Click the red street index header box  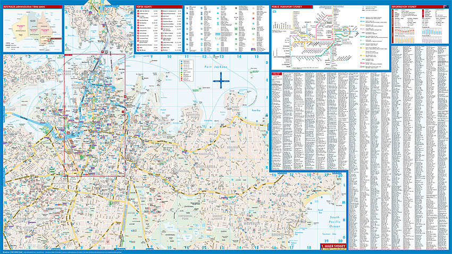point(277,73)
